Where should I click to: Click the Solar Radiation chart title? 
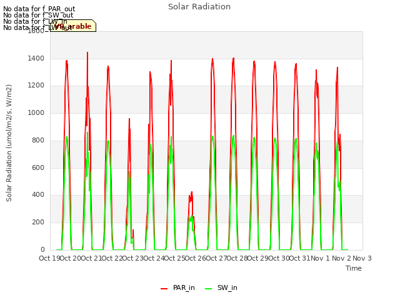pos(199,7)
